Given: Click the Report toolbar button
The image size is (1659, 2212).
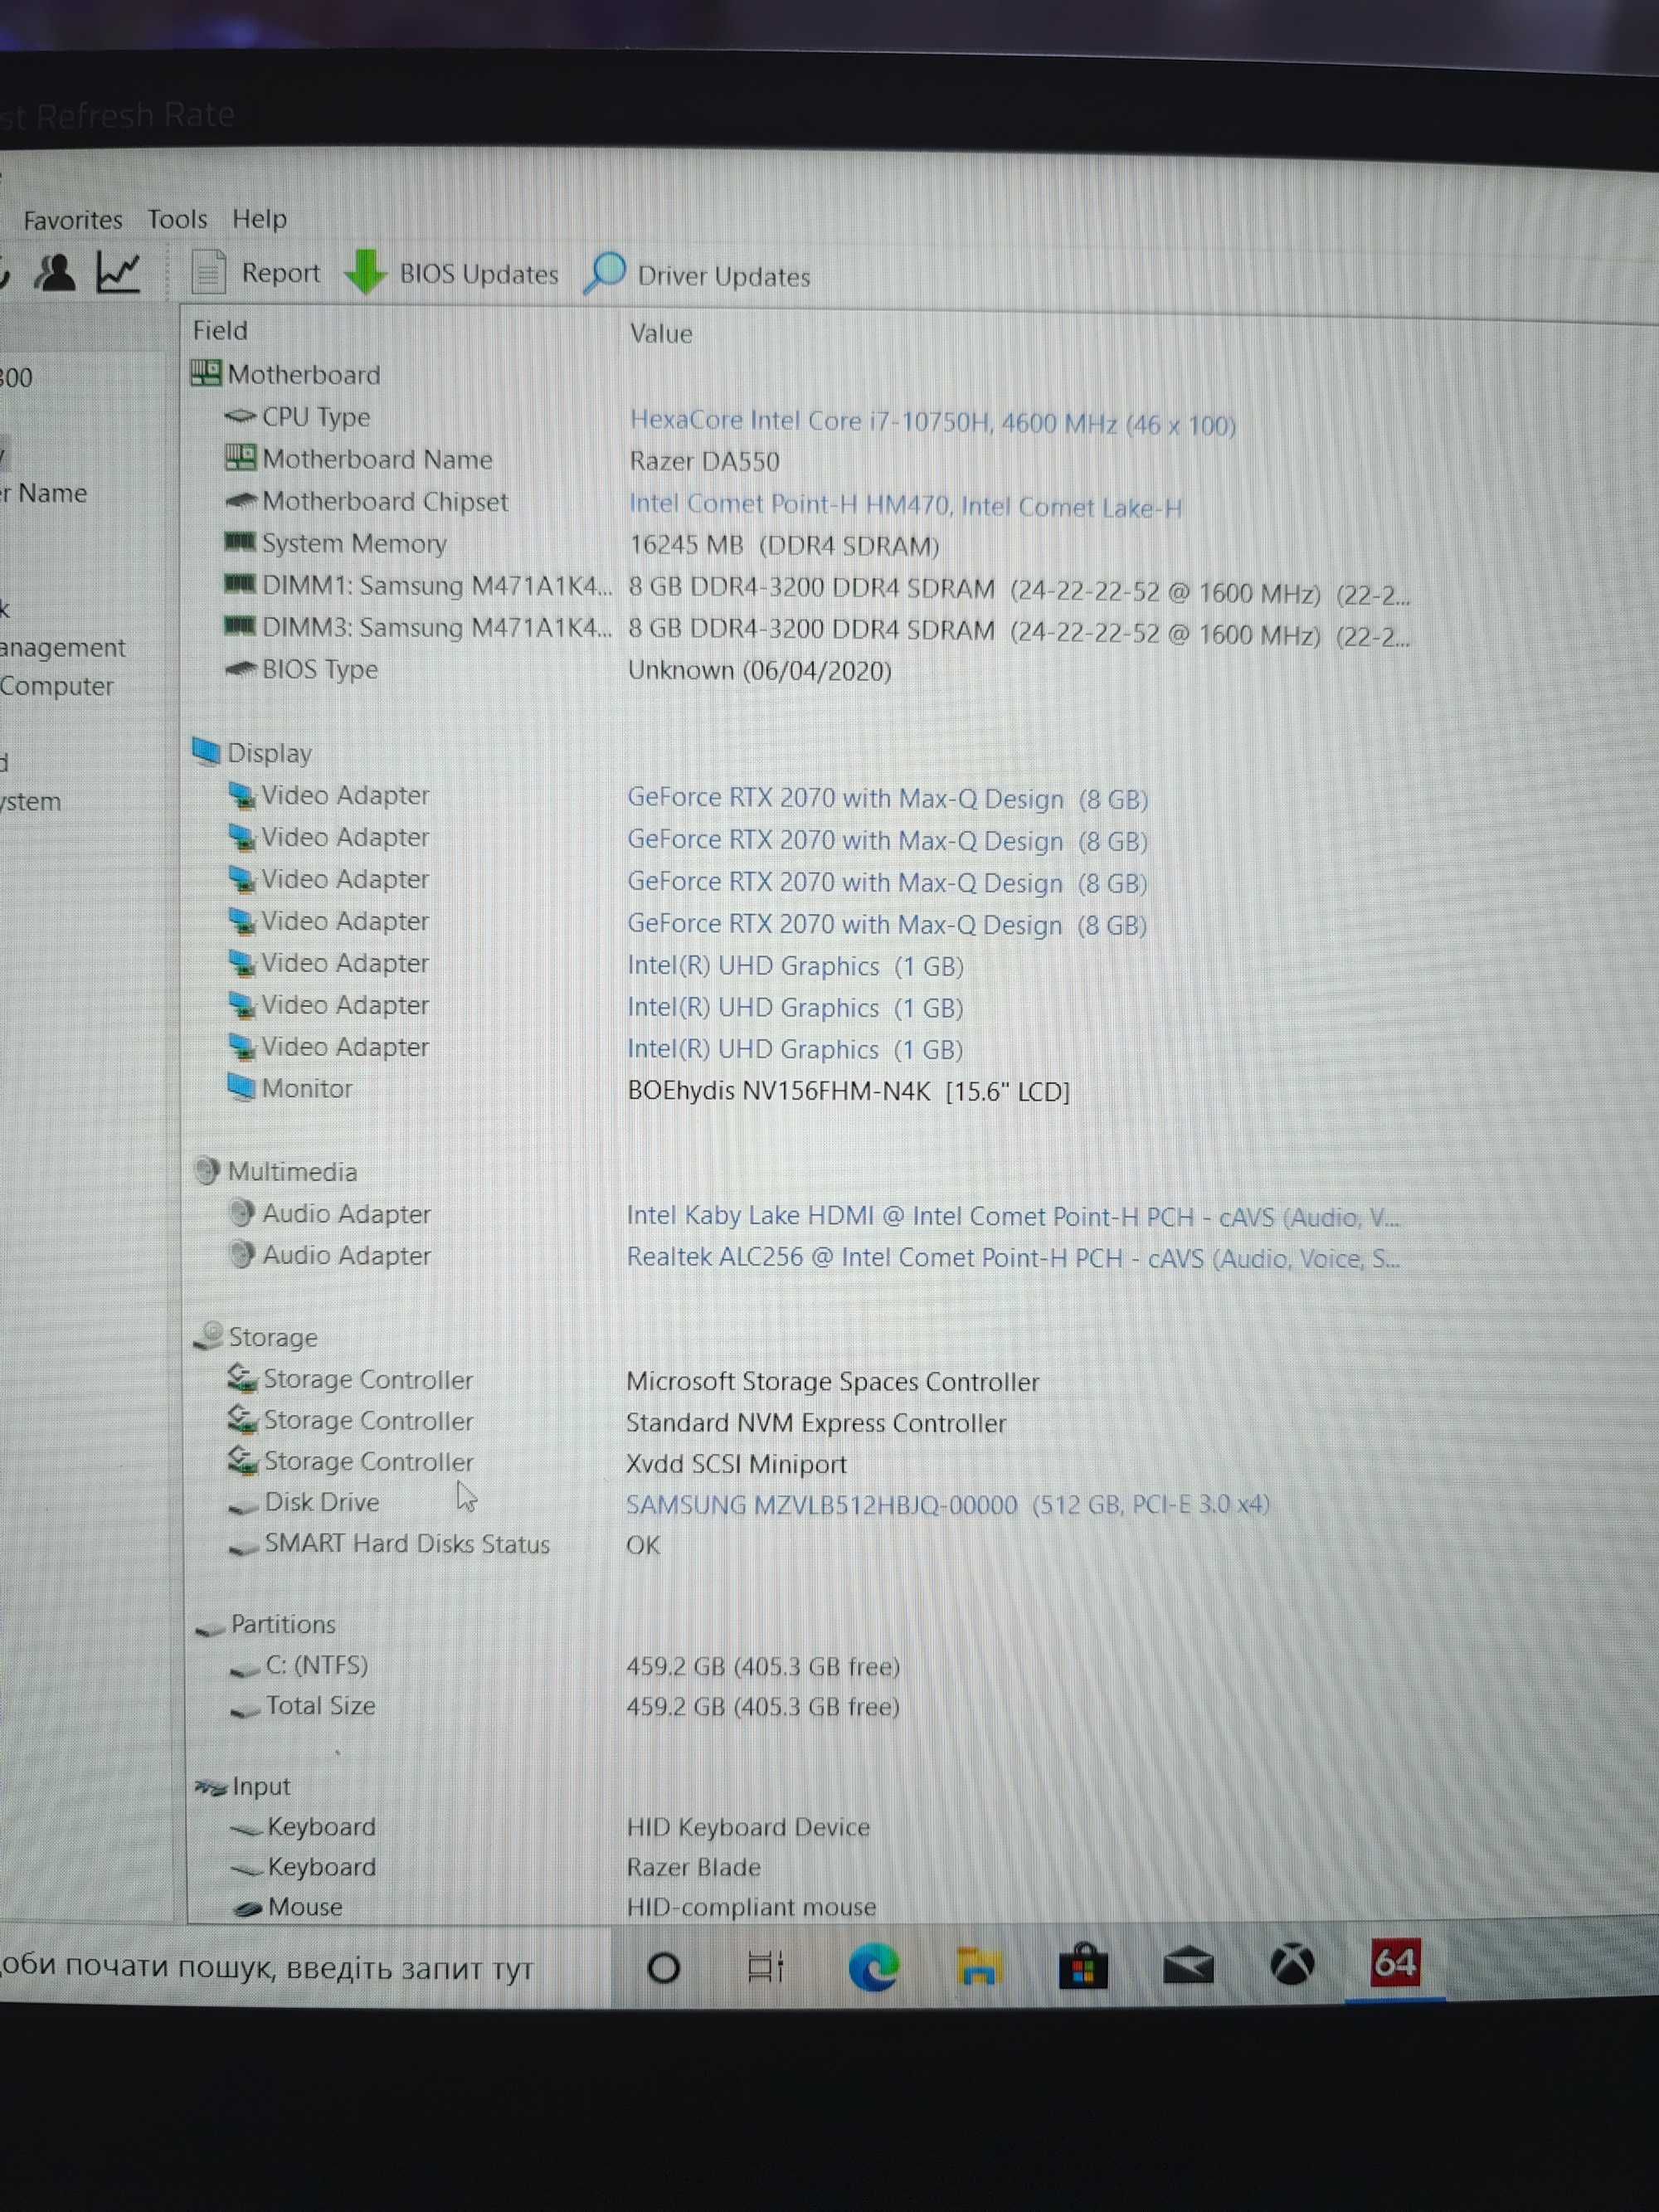Looking at the screenshot, I should pyautogui.click(x=256, y=272).
